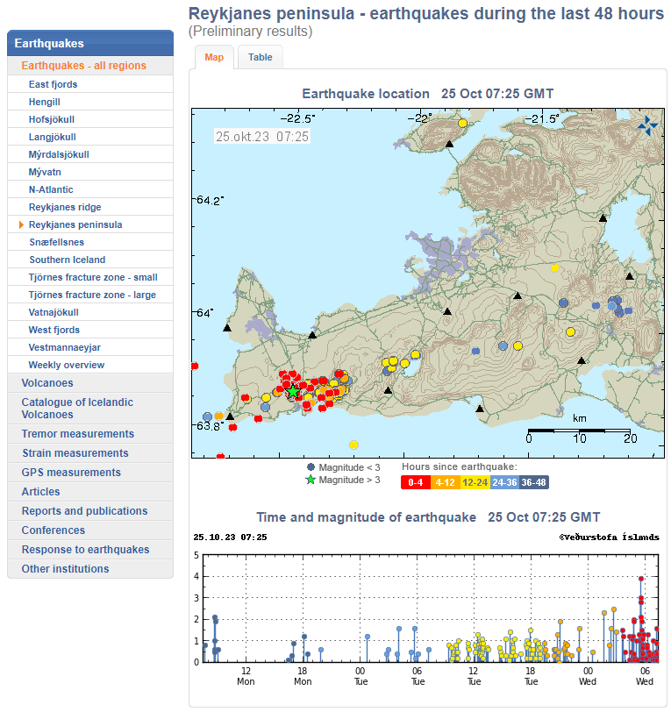This screenshot has height=719, width=671.
Task: Click the blue compass icon on map
Action: 646,125
